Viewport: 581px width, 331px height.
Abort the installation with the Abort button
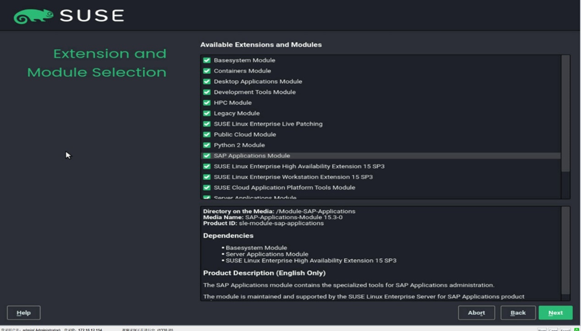(476, 313)
